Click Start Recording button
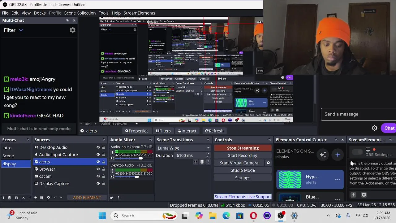The height and width of the screenshot is (223, 396). (x=243, y=155)
